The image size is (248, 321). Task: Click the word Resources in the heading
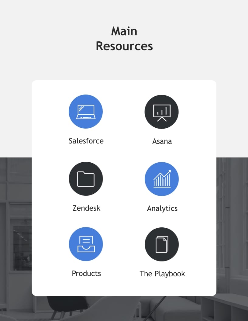(124, 46)
